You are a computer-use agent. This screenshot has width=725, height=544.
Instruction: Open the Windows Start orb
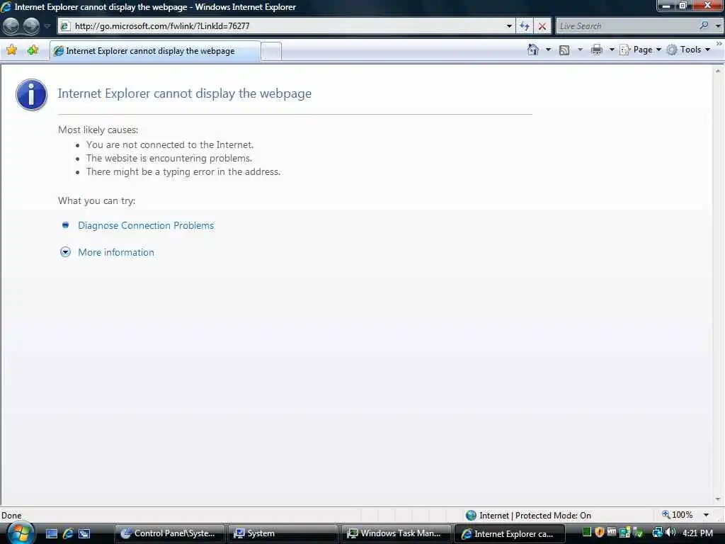click(x=20, y=533)
